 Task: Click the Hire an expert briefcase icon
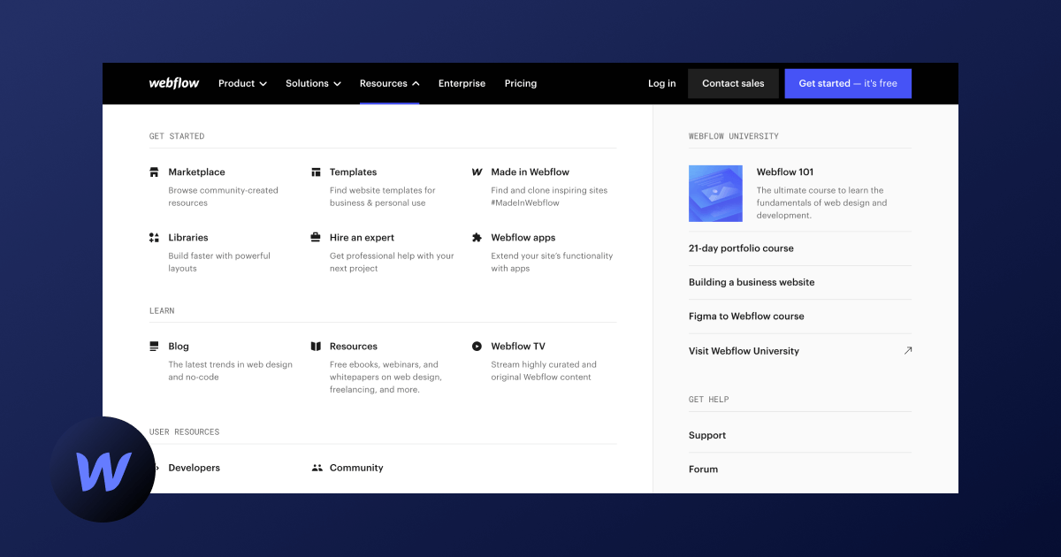click(x=316, y=238)
